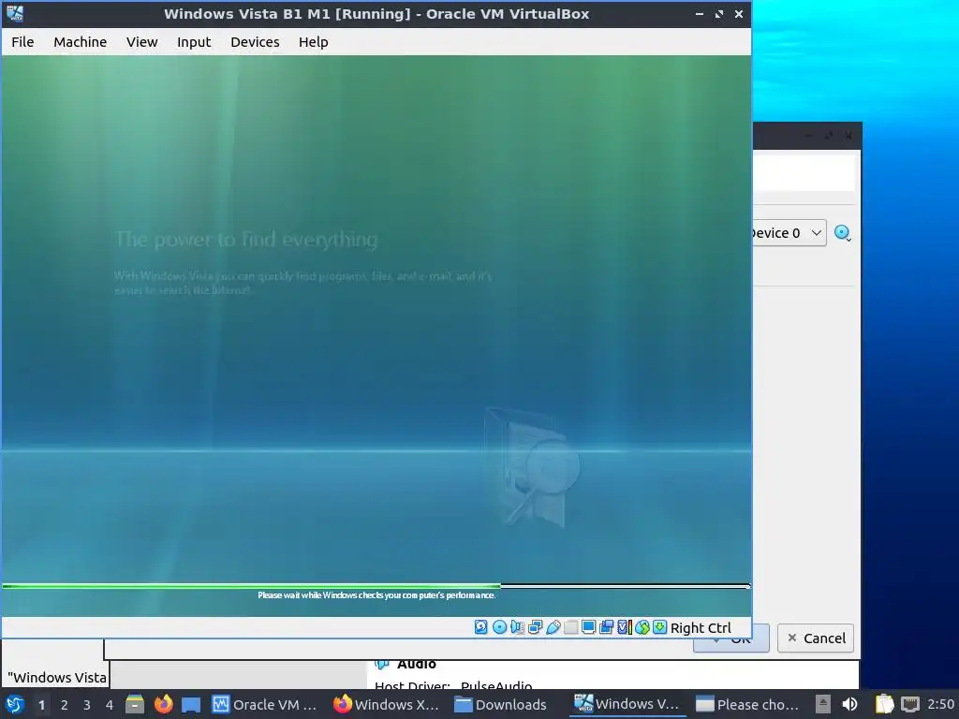Click the removable media tray icon

tap(823, 704)
